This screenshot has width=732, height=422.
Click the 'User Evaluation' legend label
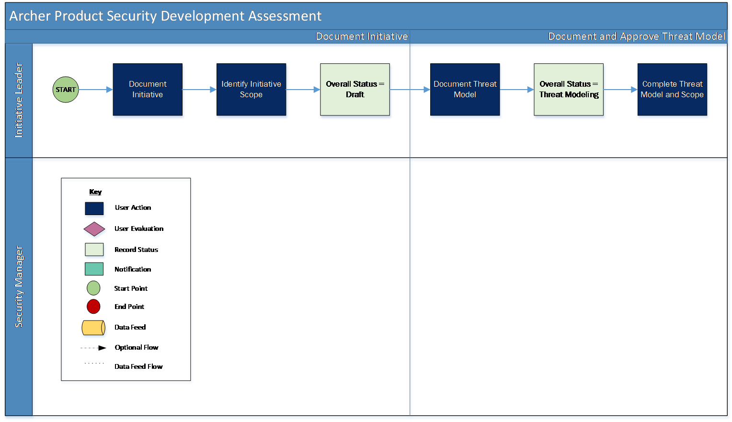(x=139, y=228)
